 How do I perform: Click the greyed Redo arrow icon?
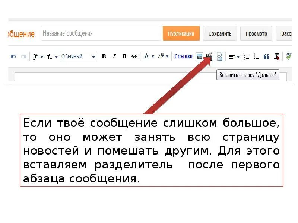(x=23, y=56)
